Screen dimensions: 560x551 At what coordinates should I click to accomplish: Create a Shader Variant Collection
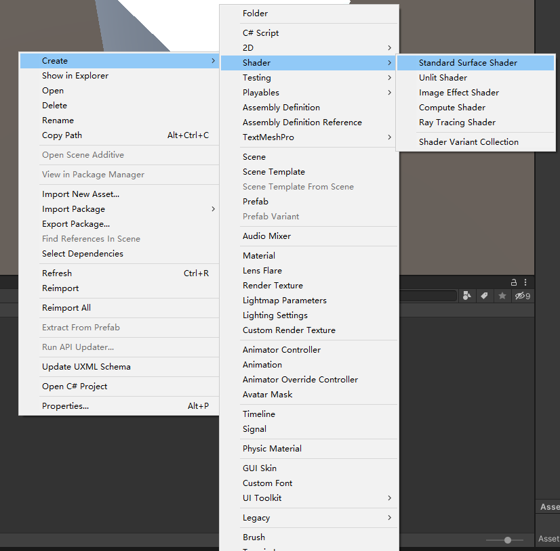(476, 142)
